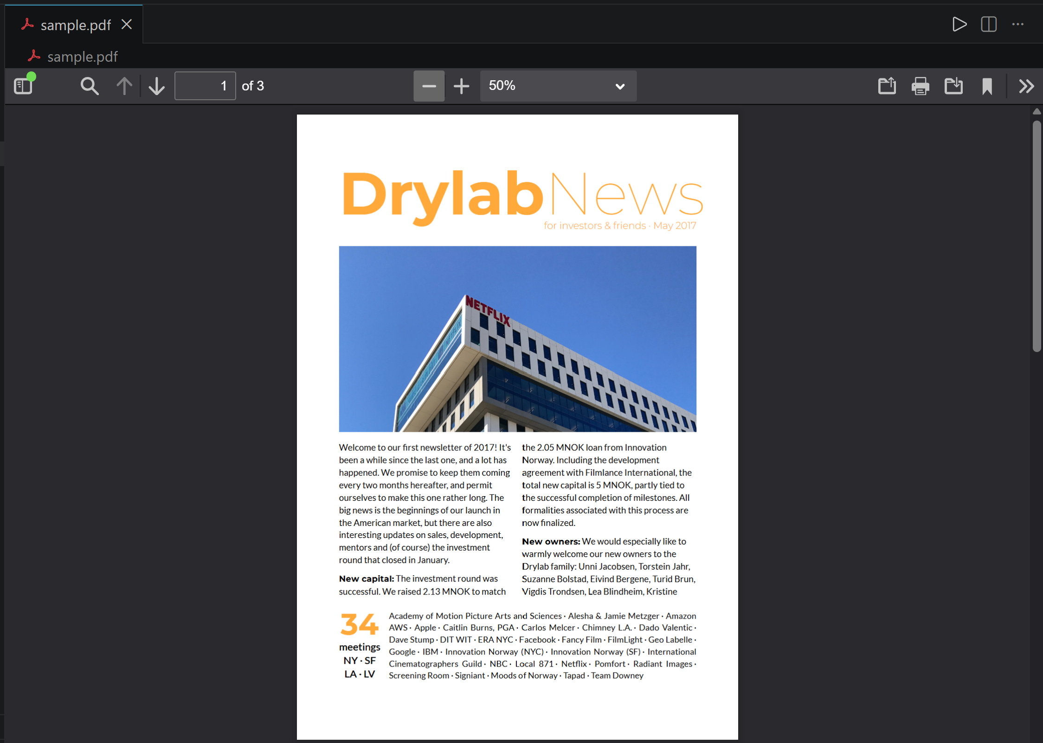Click 'Academy of Motion Picture Arts' text
1043x743 pixels.
tap(450, 616)
